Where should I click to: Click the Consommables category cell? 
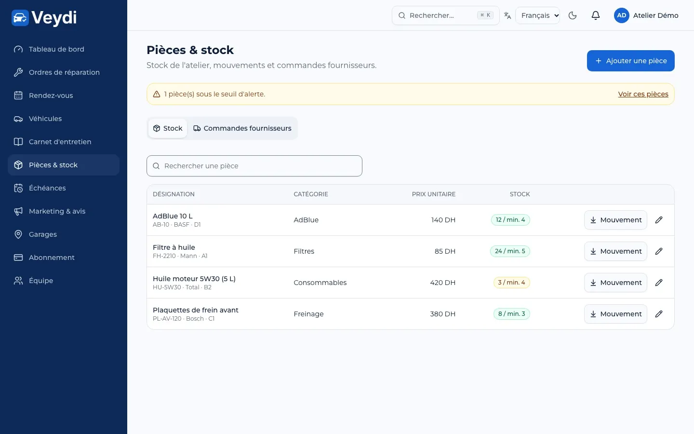click(x=320, y=283)
